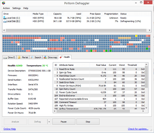Select the Reported Uncorrectable Errors row

99,99
